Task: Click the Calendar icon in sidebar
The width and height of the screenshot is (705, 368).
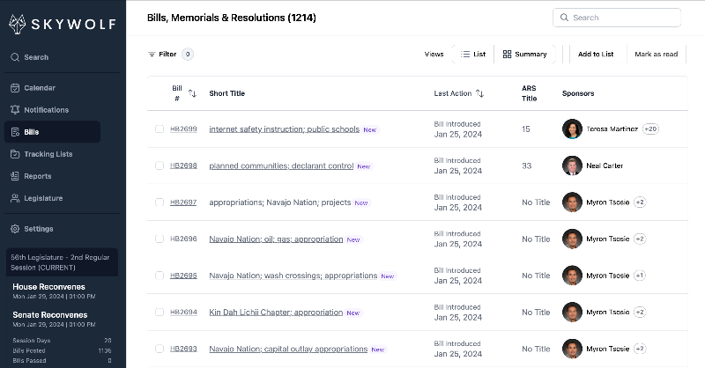Action: (15, 88)
